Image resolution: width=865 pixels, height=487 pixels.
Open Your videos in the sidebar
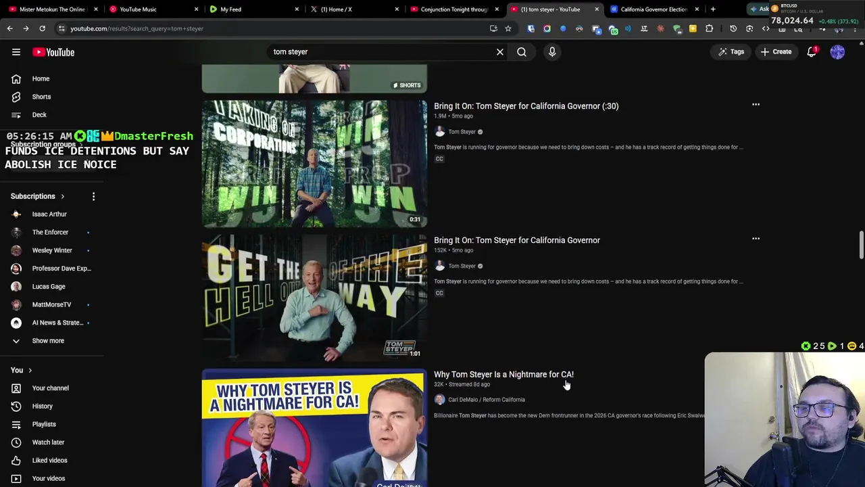tap(52, 478)
